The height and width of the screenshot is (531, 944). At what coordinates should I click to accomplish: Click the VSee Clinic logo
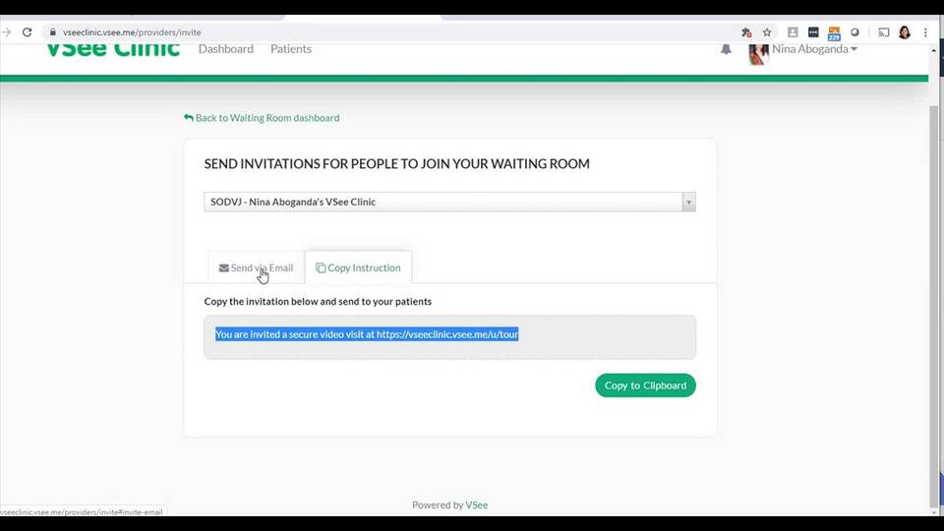113,49
